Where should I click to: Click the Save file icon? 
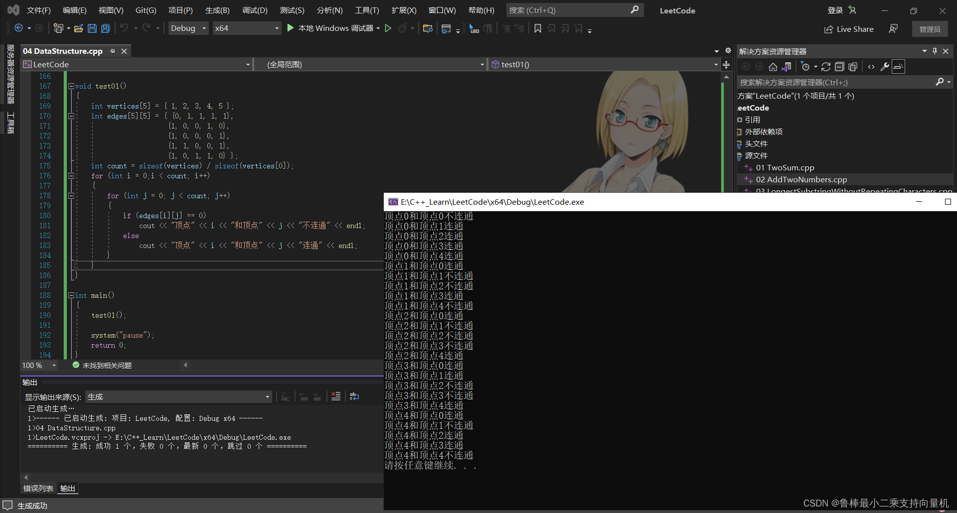click(92, 28)
